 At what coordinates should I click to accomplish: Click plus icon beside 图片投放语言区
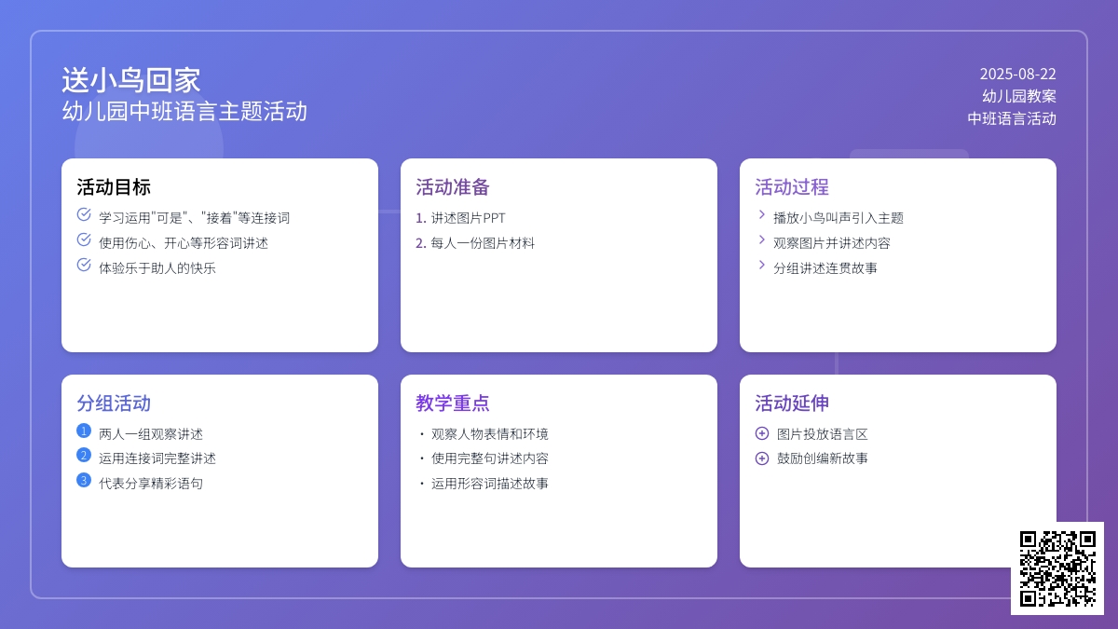(x=762, y=433)
